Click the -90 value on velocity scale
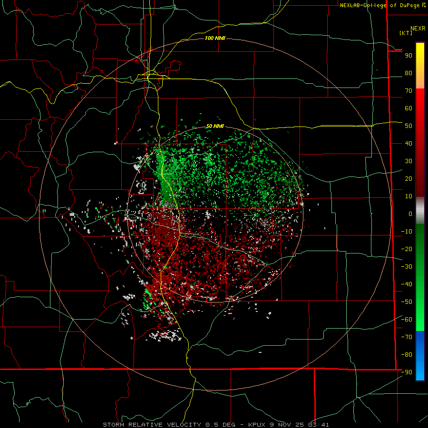Screen dimensions: 428x428 click(407, 372)
